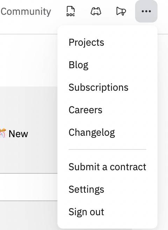Image resolution: width=168 pixels, height=230 pixels.
Task: Open the Blog menu entry
Action: 78,65
